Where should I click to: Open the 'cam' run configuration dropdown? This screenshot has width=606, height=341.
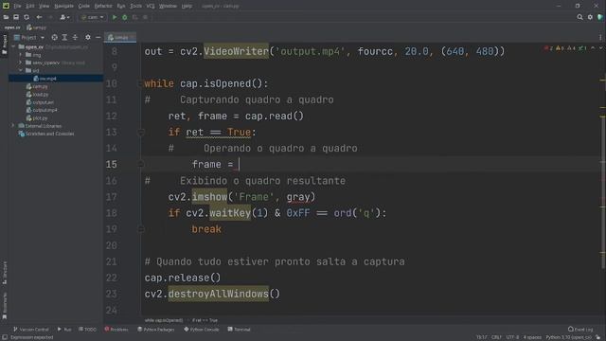(x=93, y=17)
